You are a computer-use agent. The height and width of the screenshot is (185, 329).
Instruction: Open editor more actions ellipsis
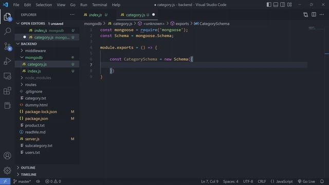tap(322, 15)
